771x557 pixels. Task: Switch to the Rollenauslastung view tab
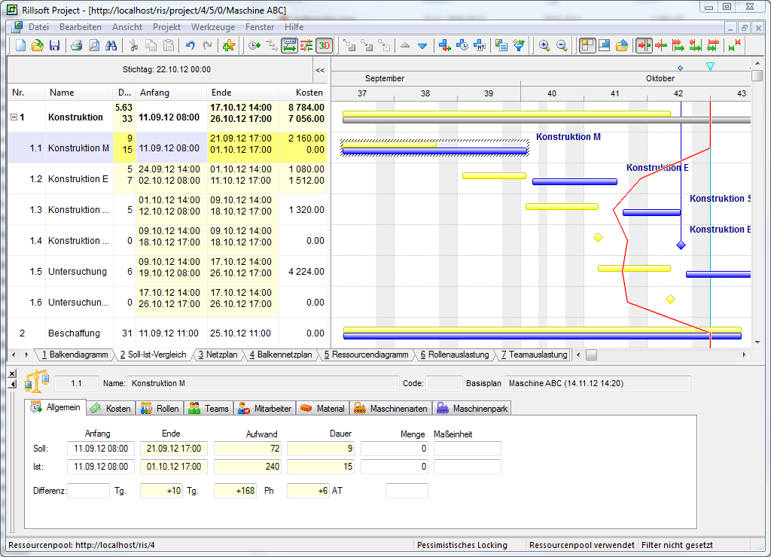tap(455, 355)
